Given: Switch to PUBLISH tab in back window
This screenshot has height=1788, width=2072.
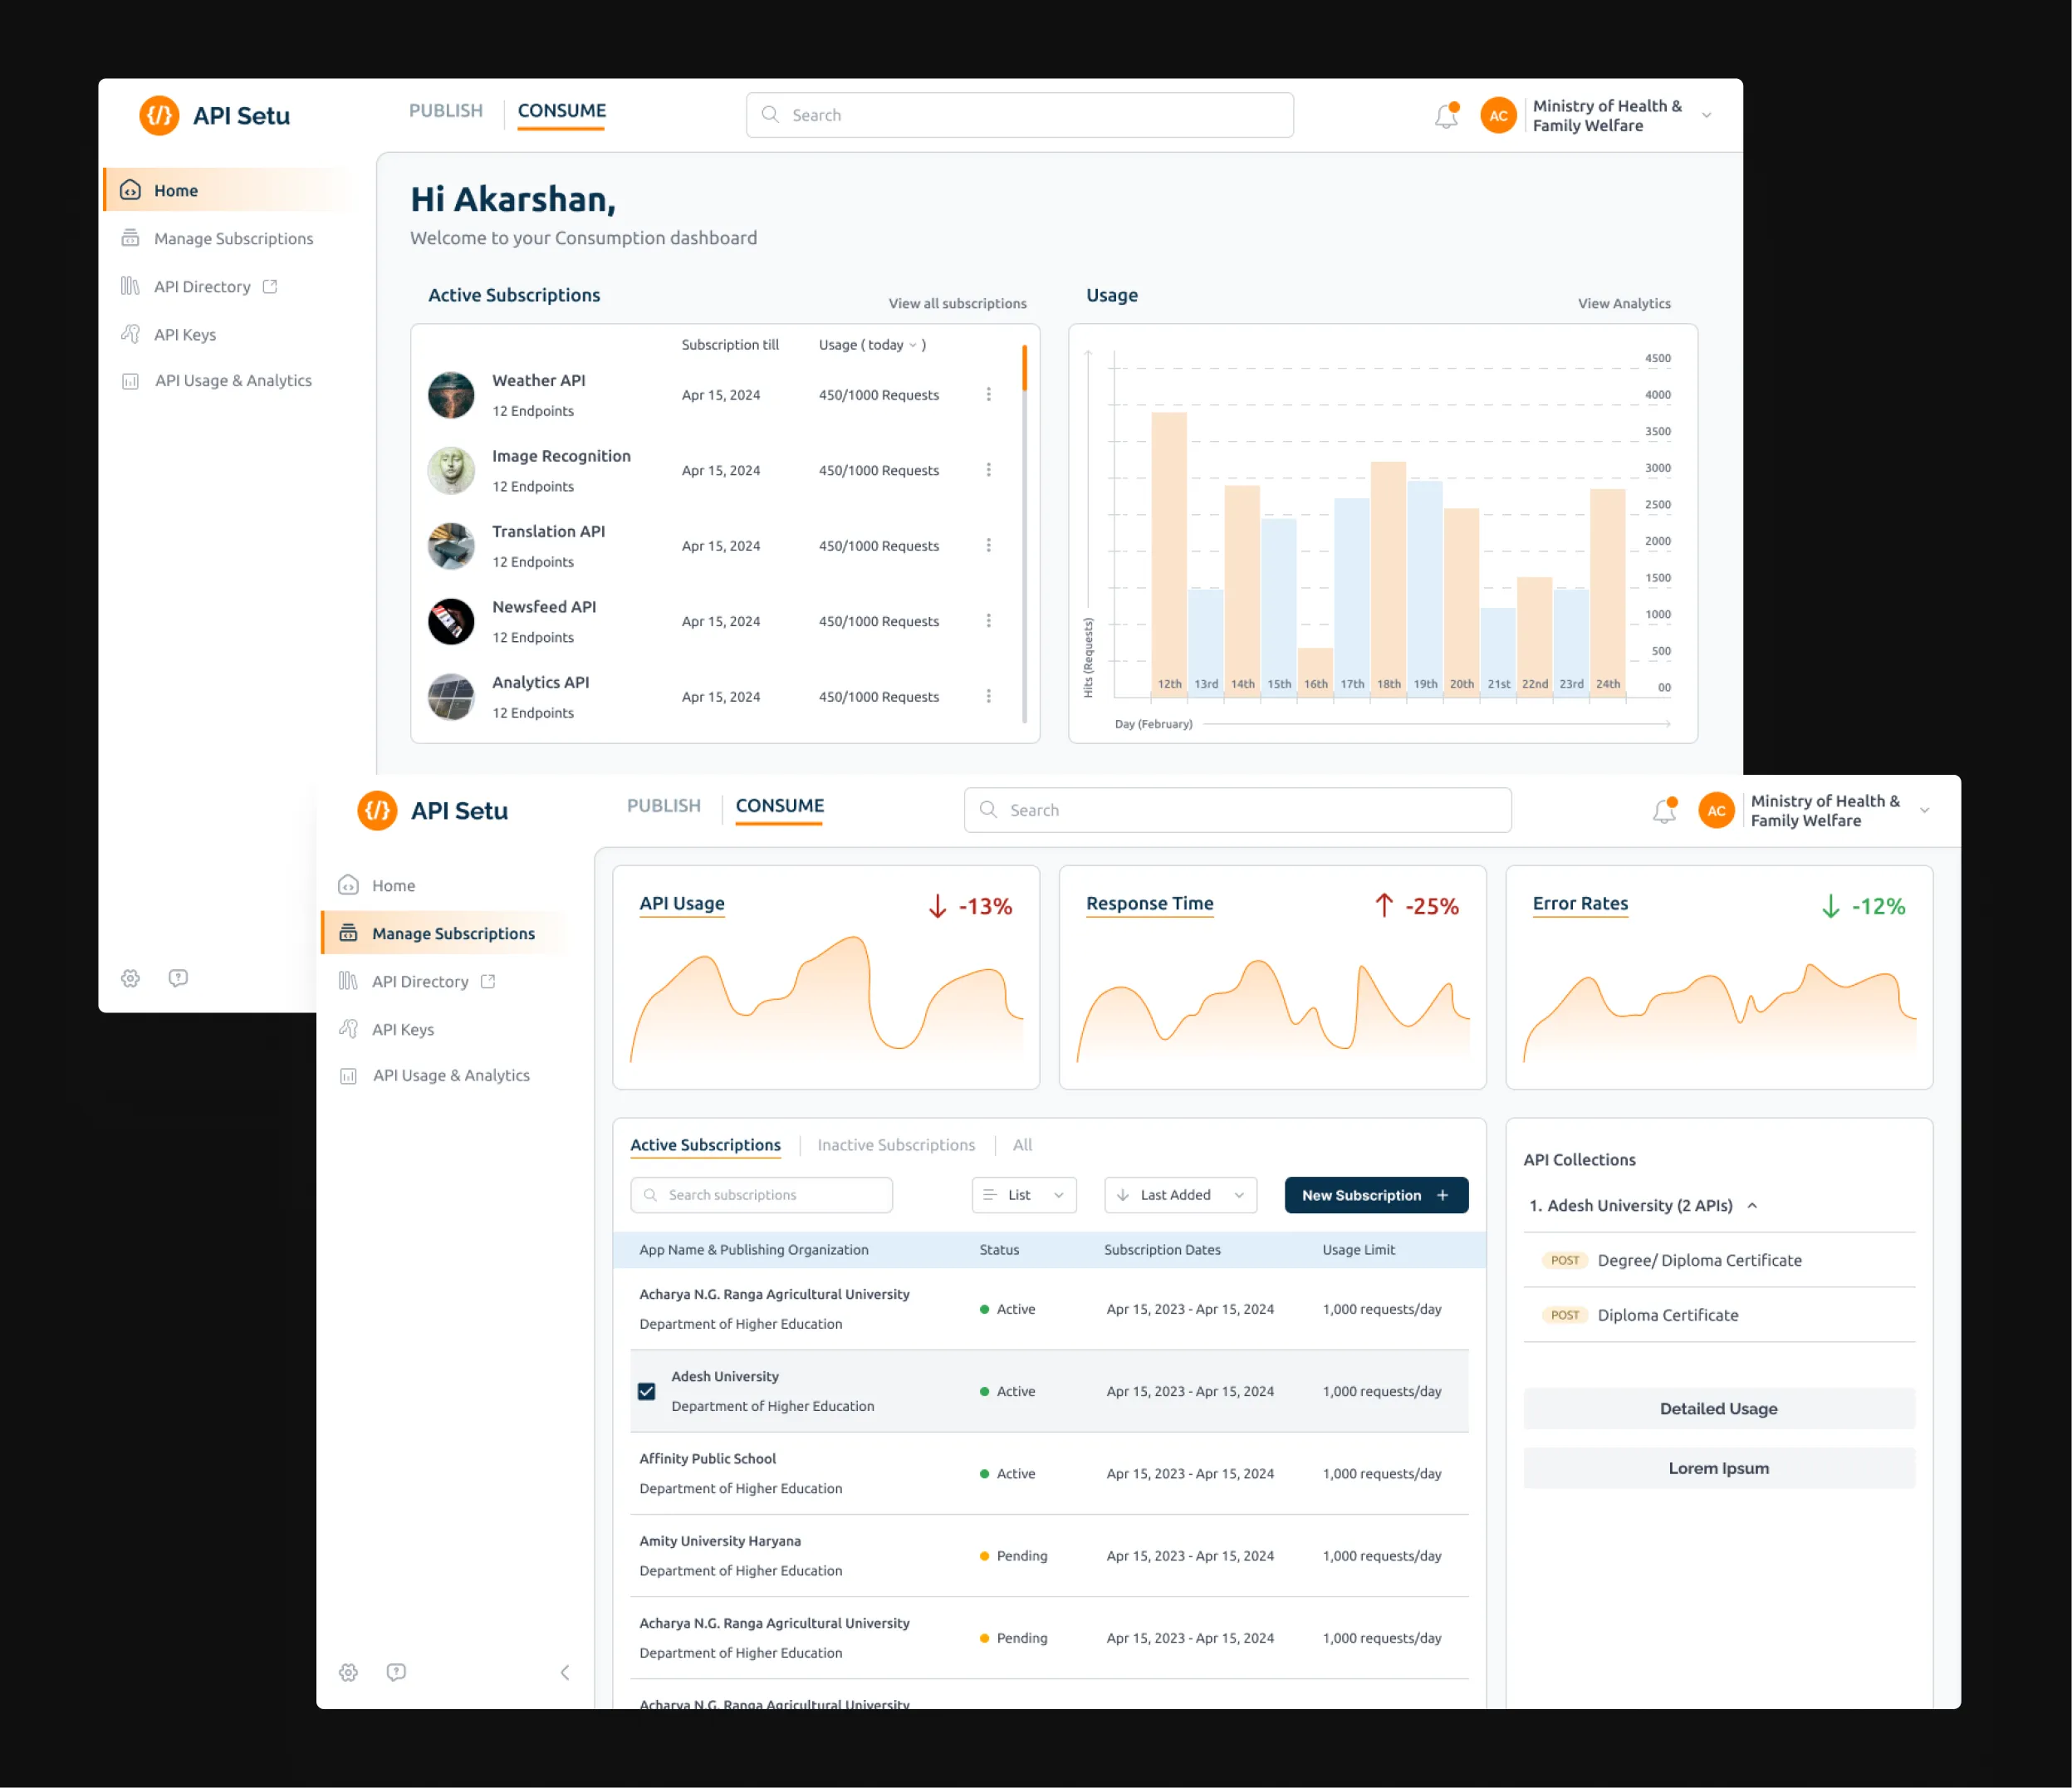Looking at the screenshot, I should point(446,111).
